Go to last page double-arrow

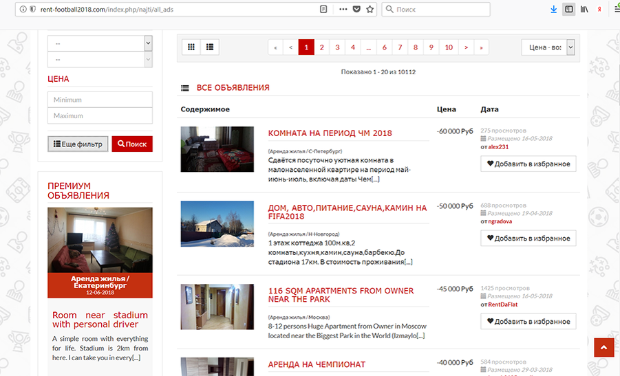click(x=481, y=47)
